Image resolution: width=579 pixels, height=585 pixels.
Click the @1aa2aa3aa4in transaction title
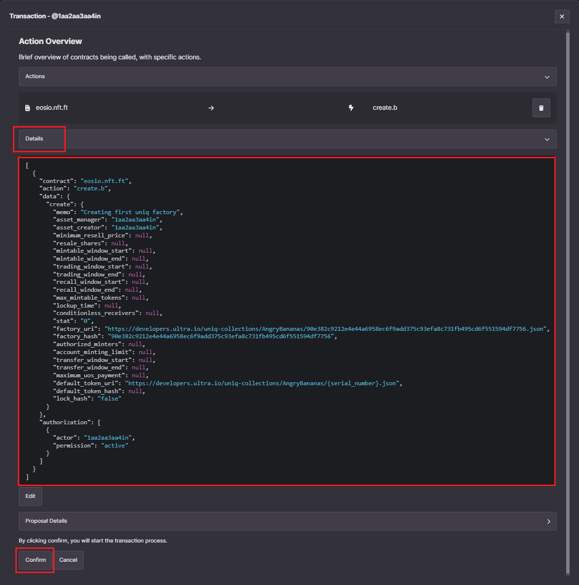point(54,16)
